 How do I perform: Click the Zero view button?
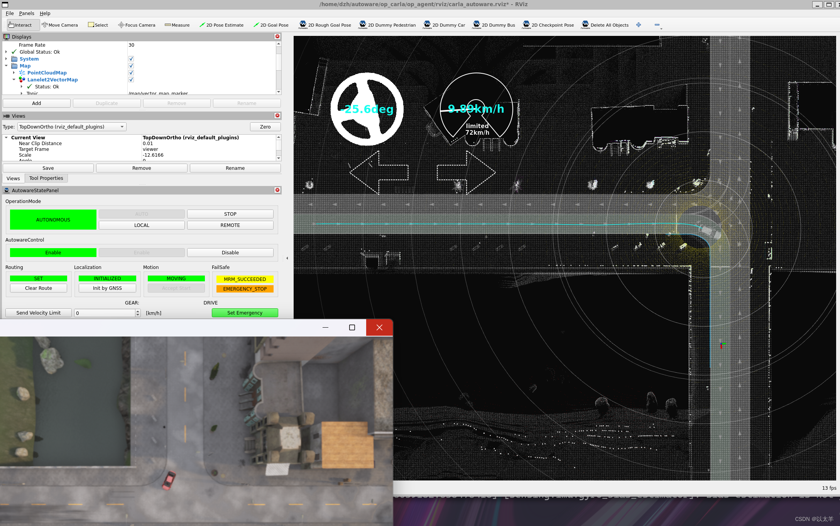click(265, 127)
